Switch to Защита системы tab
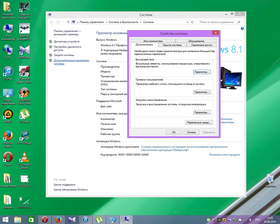Screen dimensions: 280x224 [172, 45]
